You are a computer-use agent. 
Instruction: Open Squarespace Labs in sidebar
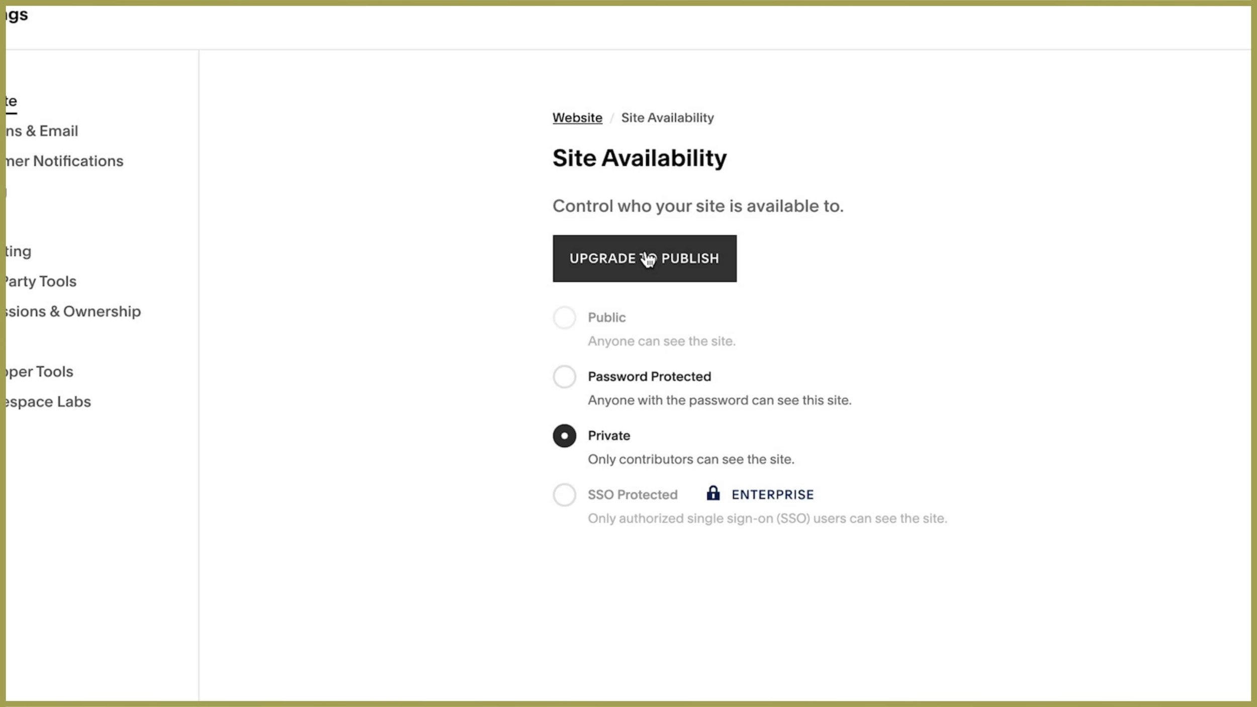click(x=48, y=402)
